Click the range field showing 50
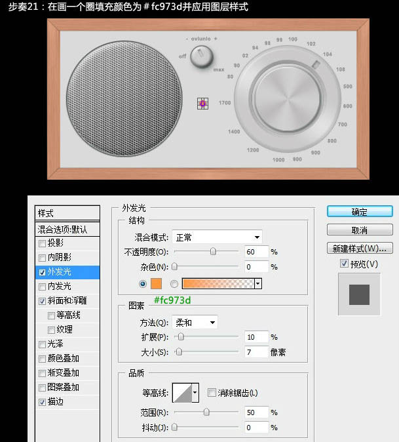 point(256,412)
